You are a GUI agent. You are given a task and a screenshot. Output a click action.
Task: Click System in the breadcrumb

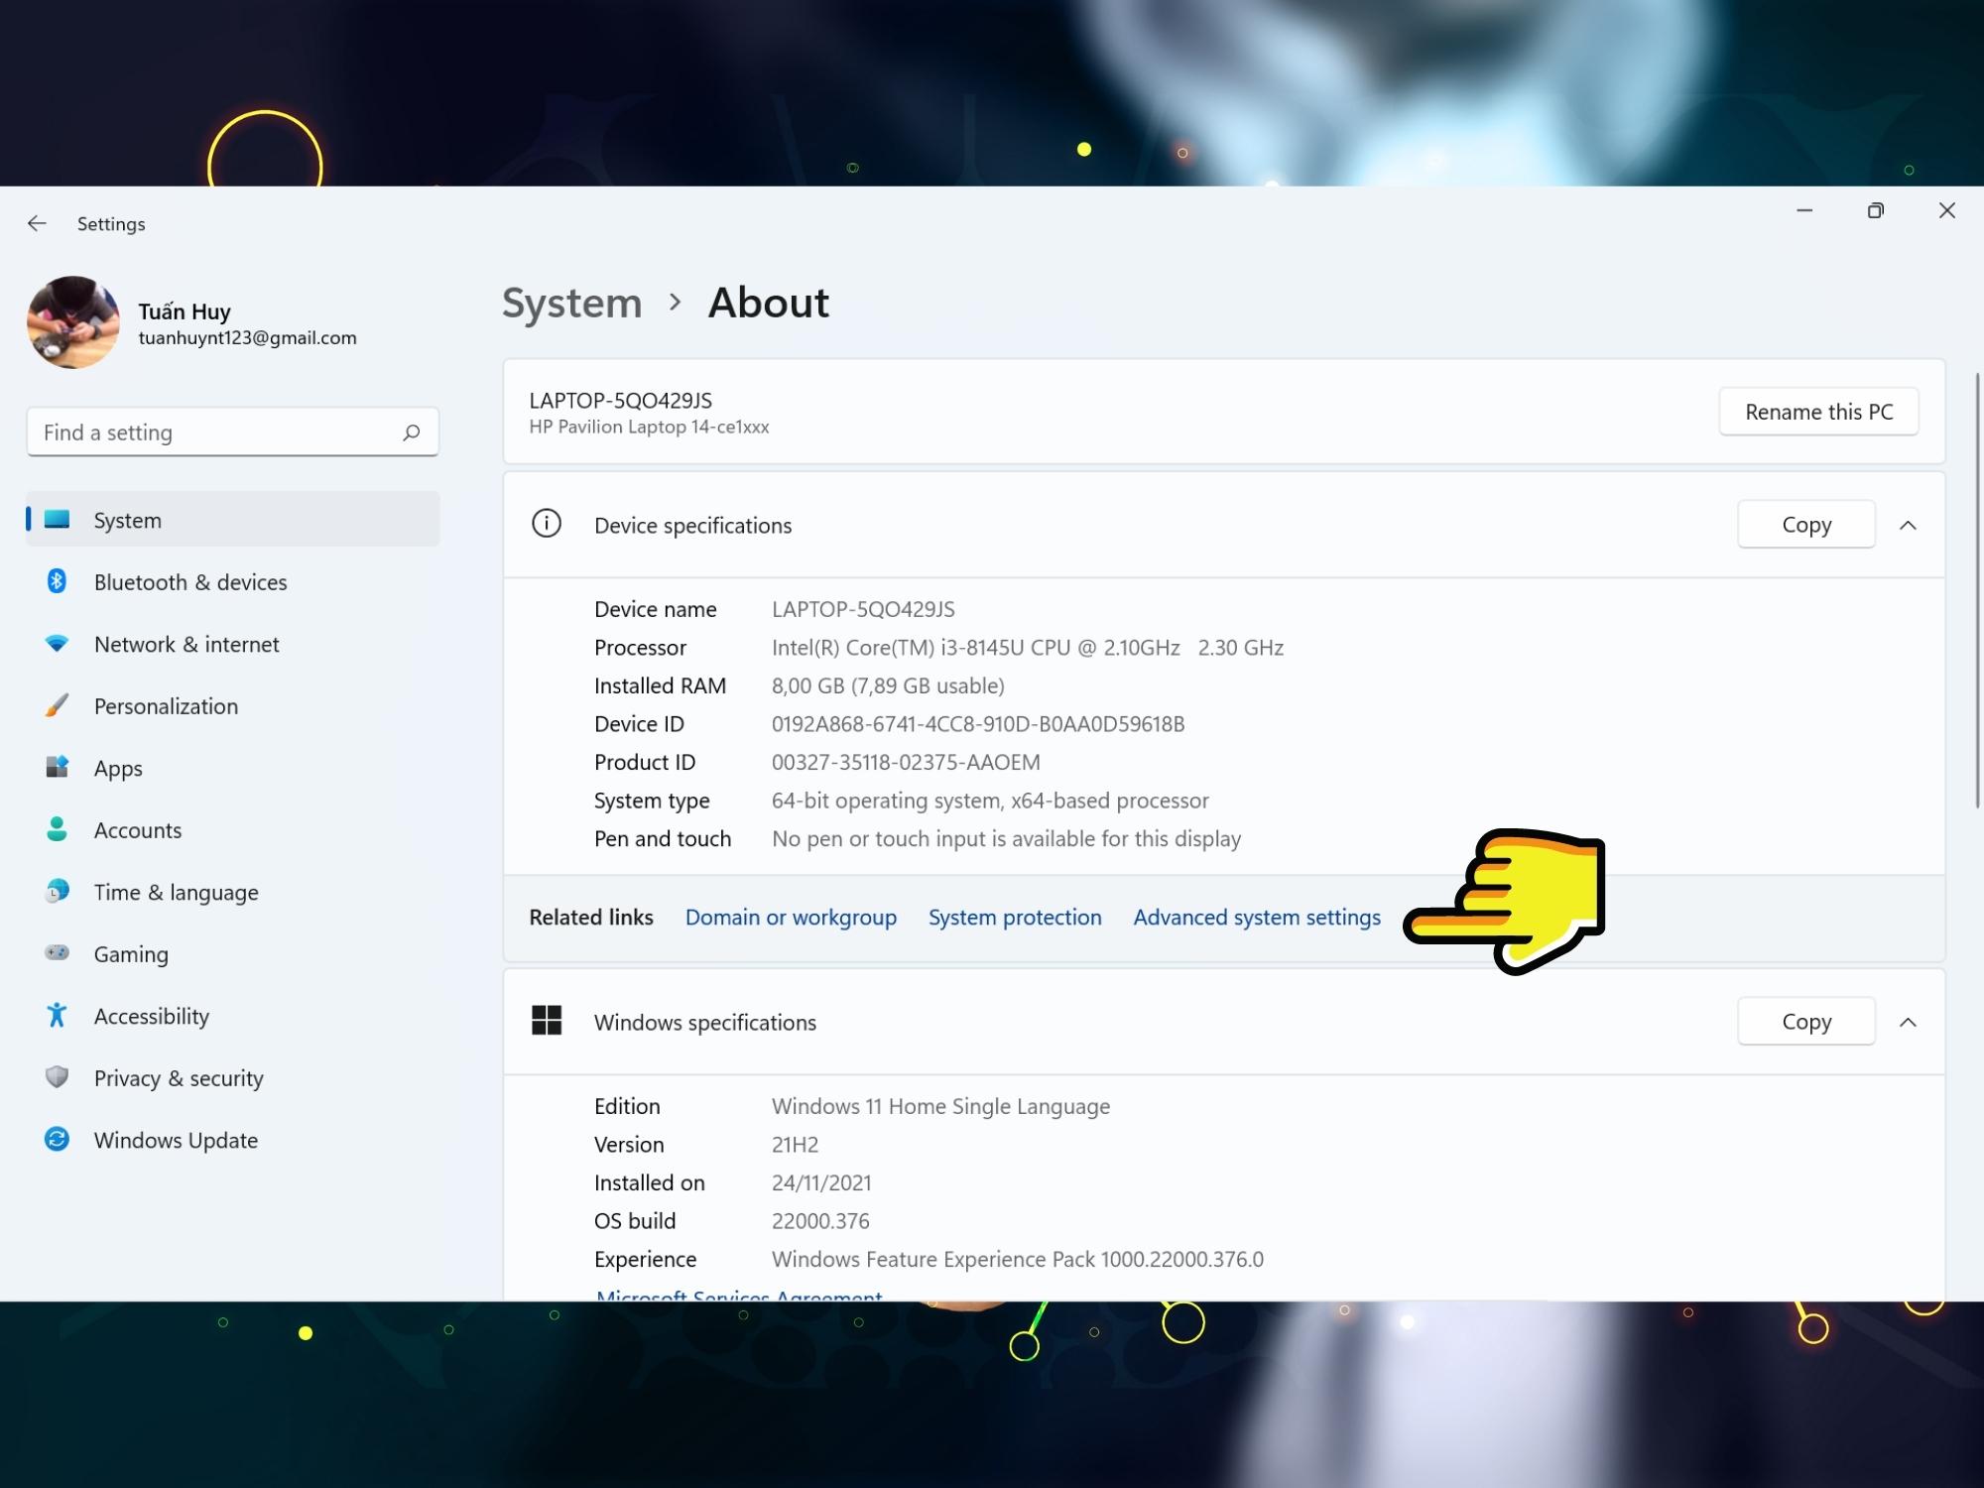point(572,303)
